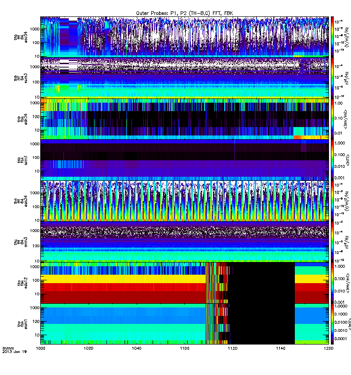The width and height of the screenshot is (351, 375).
Task: Click the thb scm3 FFT spectrogram panel
Action: (x=184, y=78)
